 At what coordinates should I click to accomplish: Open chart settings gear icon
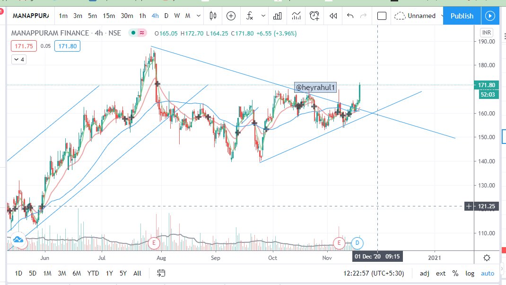(x=487, y=258)
